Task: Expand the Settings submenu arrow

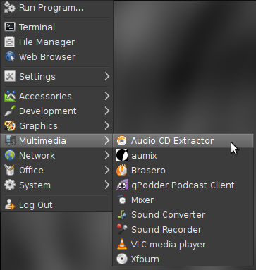Action: point(107,76)
